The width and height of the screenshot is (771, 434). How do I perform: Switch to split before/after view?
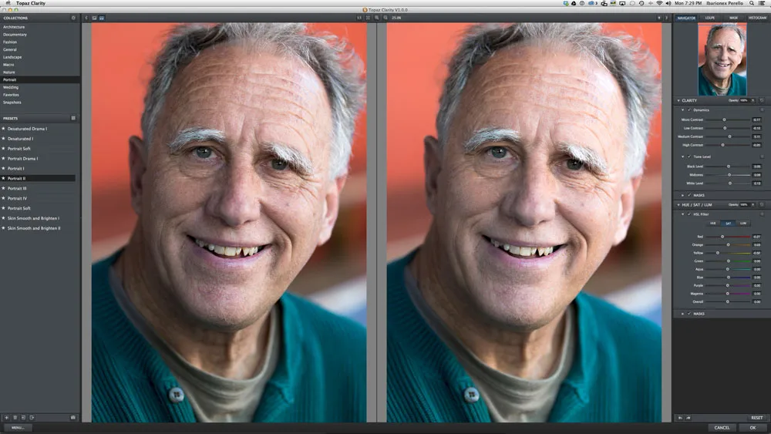[102, 18]
